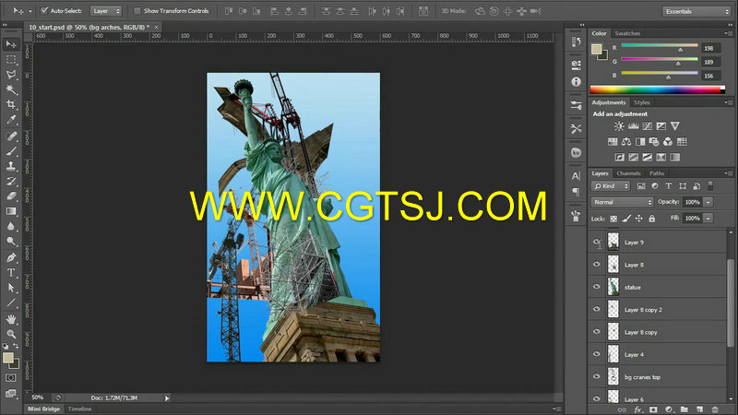This screenshot has width=738, height=415.
Task: Click the statue layer thumbnail
Action: 613,287
